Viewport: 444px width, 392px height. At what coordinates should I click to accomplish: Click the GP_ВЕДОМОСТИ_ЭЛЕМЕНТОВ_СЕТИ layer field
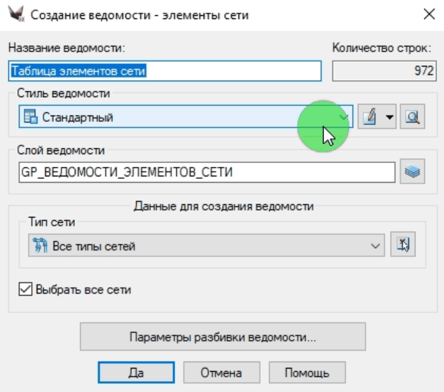207,172
